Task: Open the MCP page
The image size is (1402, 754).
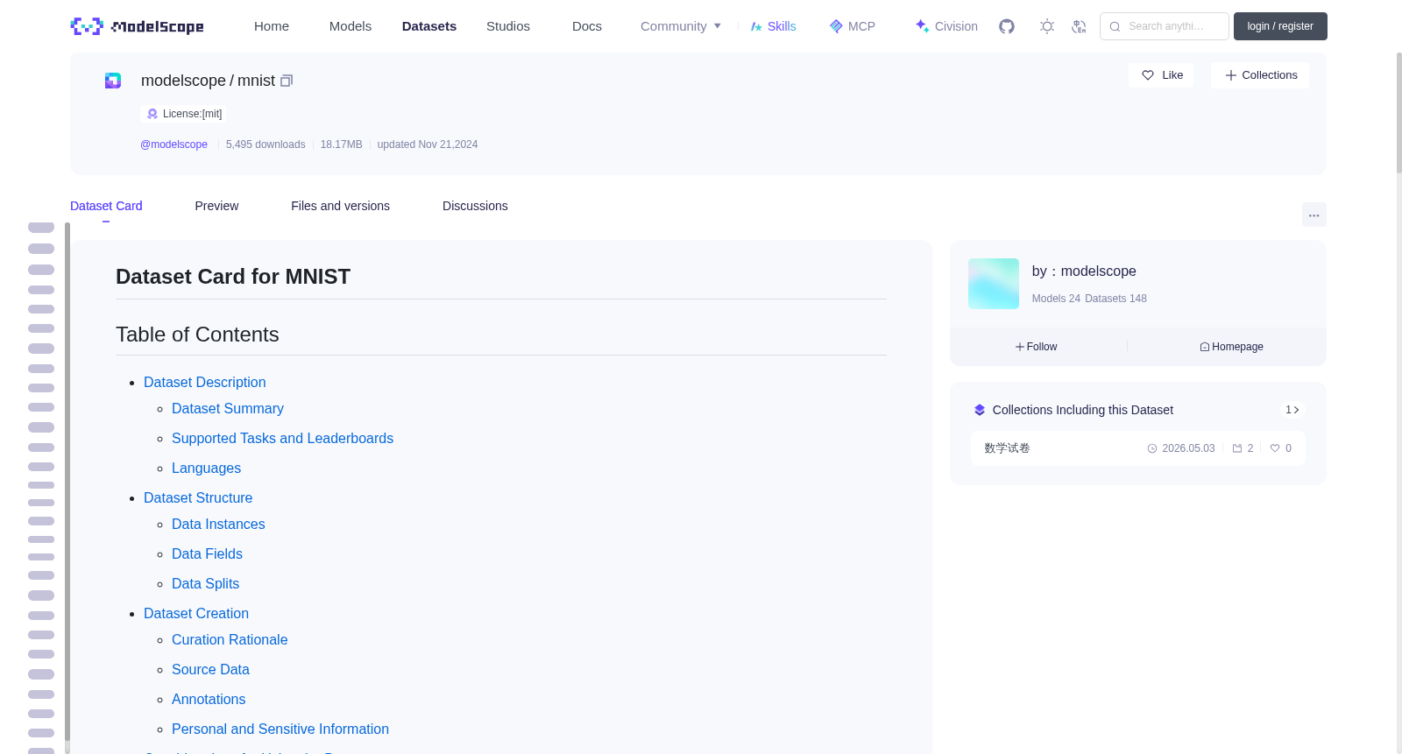Action: pos(853,26)
